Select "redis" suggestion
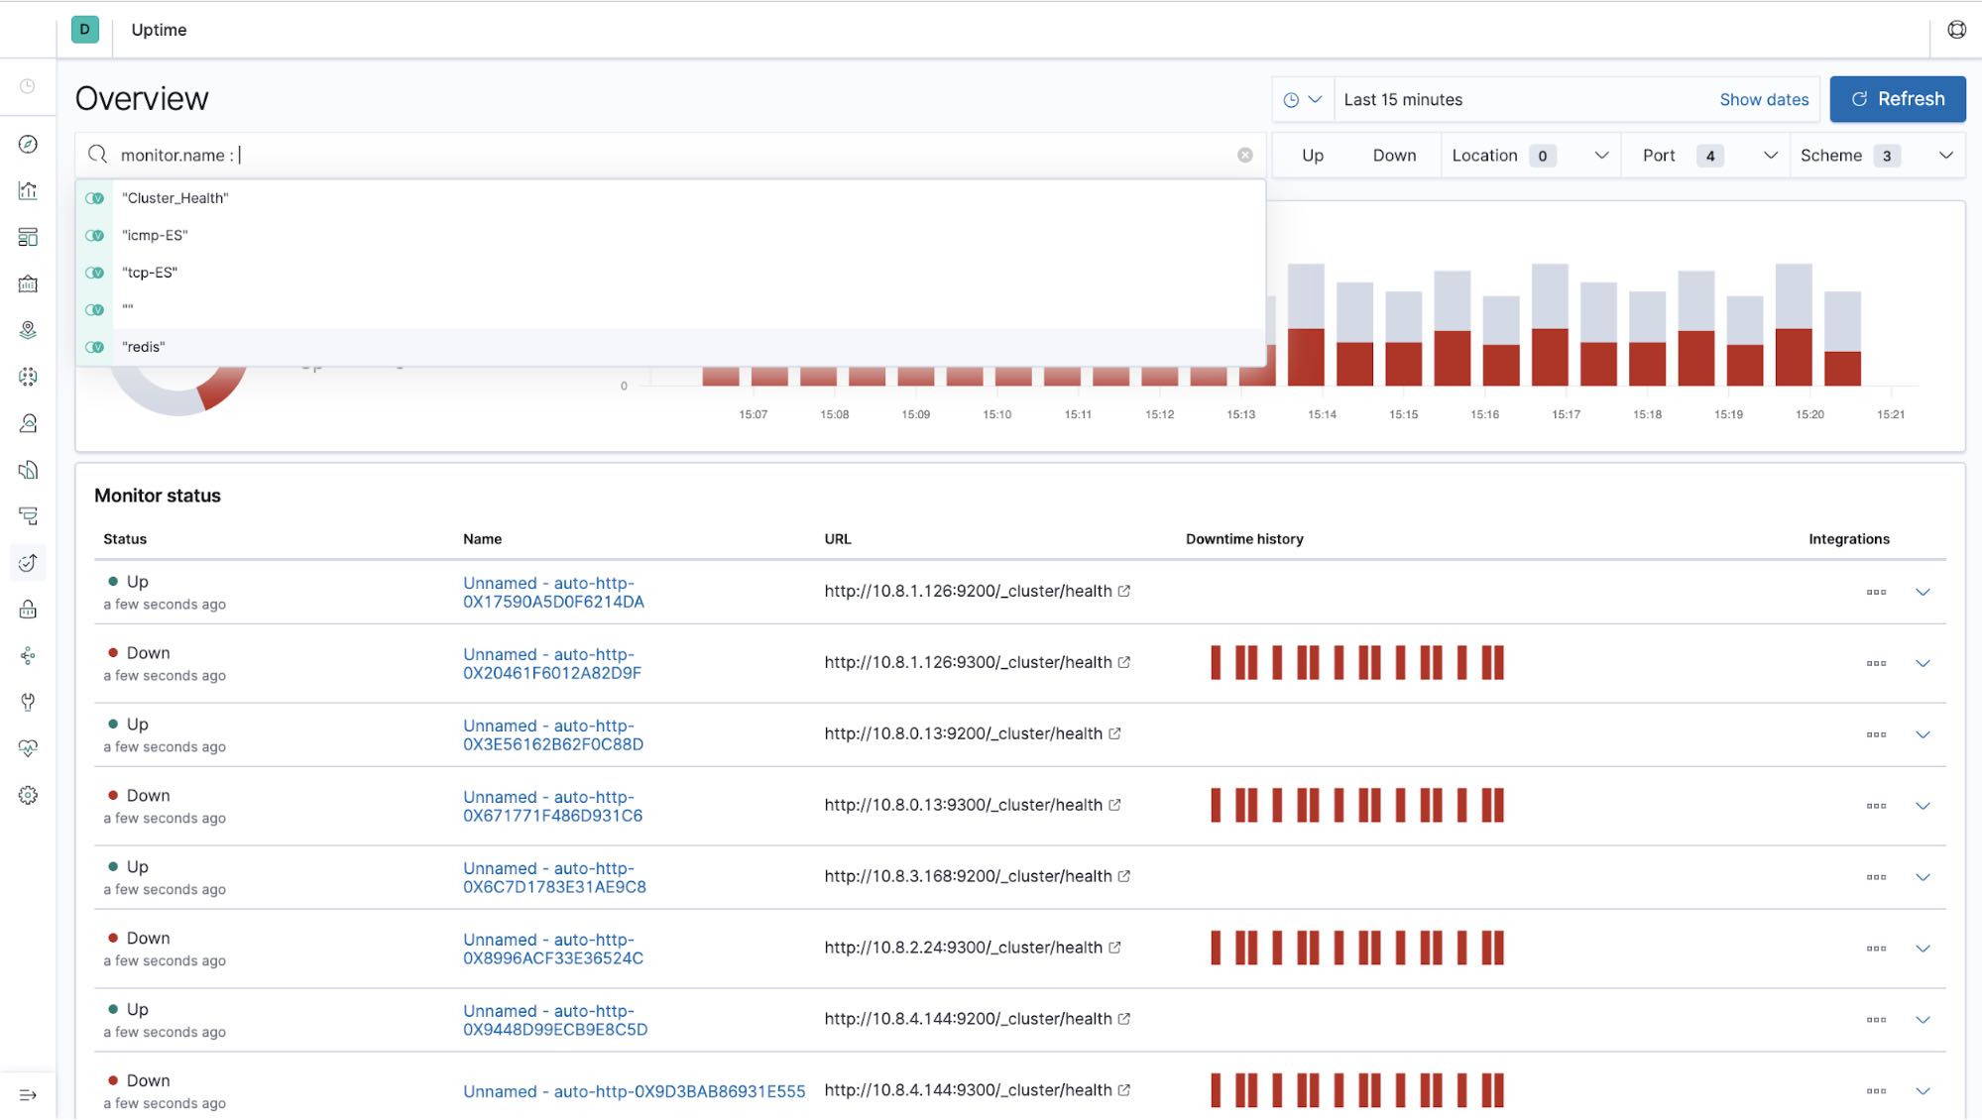This screenshot has height=1120, width=1982. pyautogui.click(x=670, y=347)
